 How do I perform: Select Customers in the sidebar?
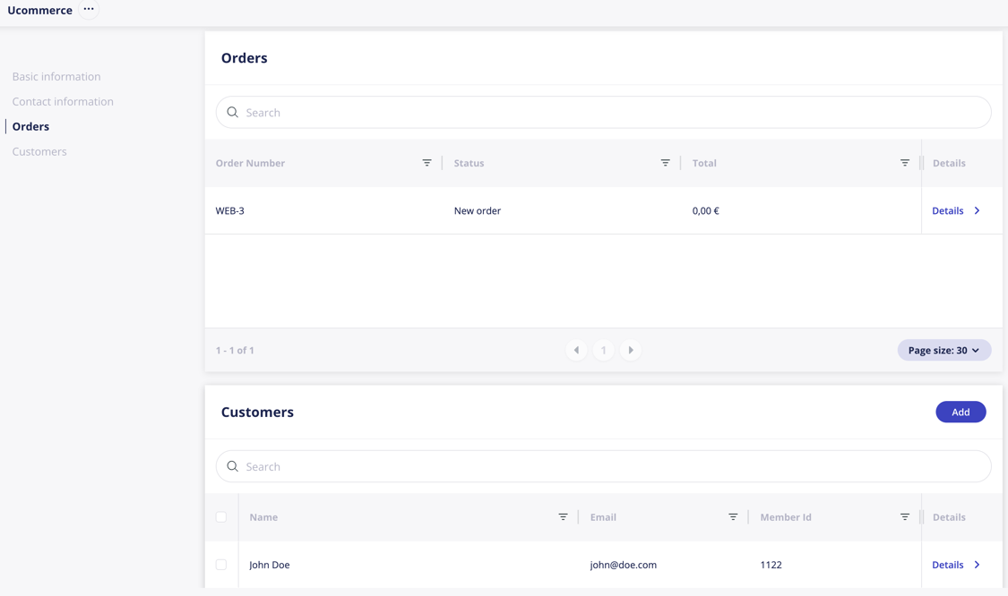(x=39, y=151)
